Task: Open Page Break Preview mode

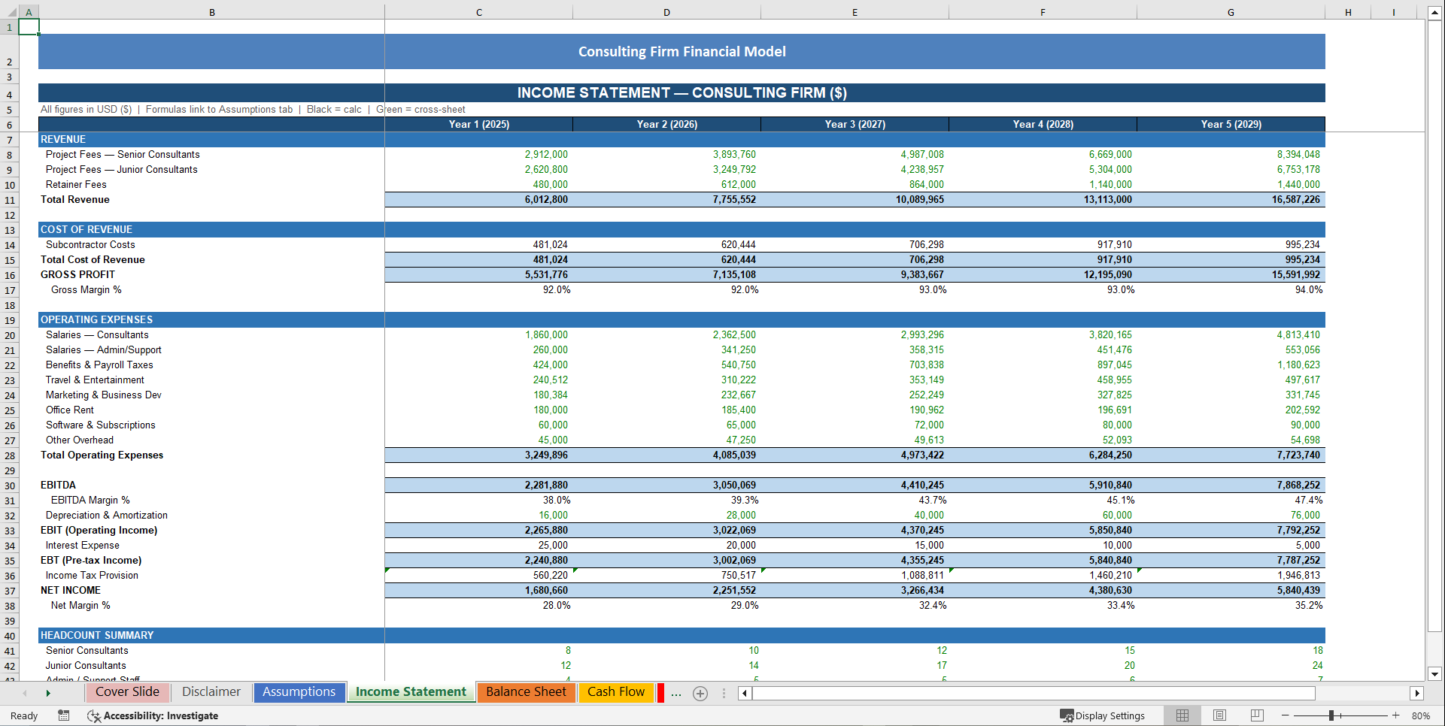Action: tap(1256, 715)
